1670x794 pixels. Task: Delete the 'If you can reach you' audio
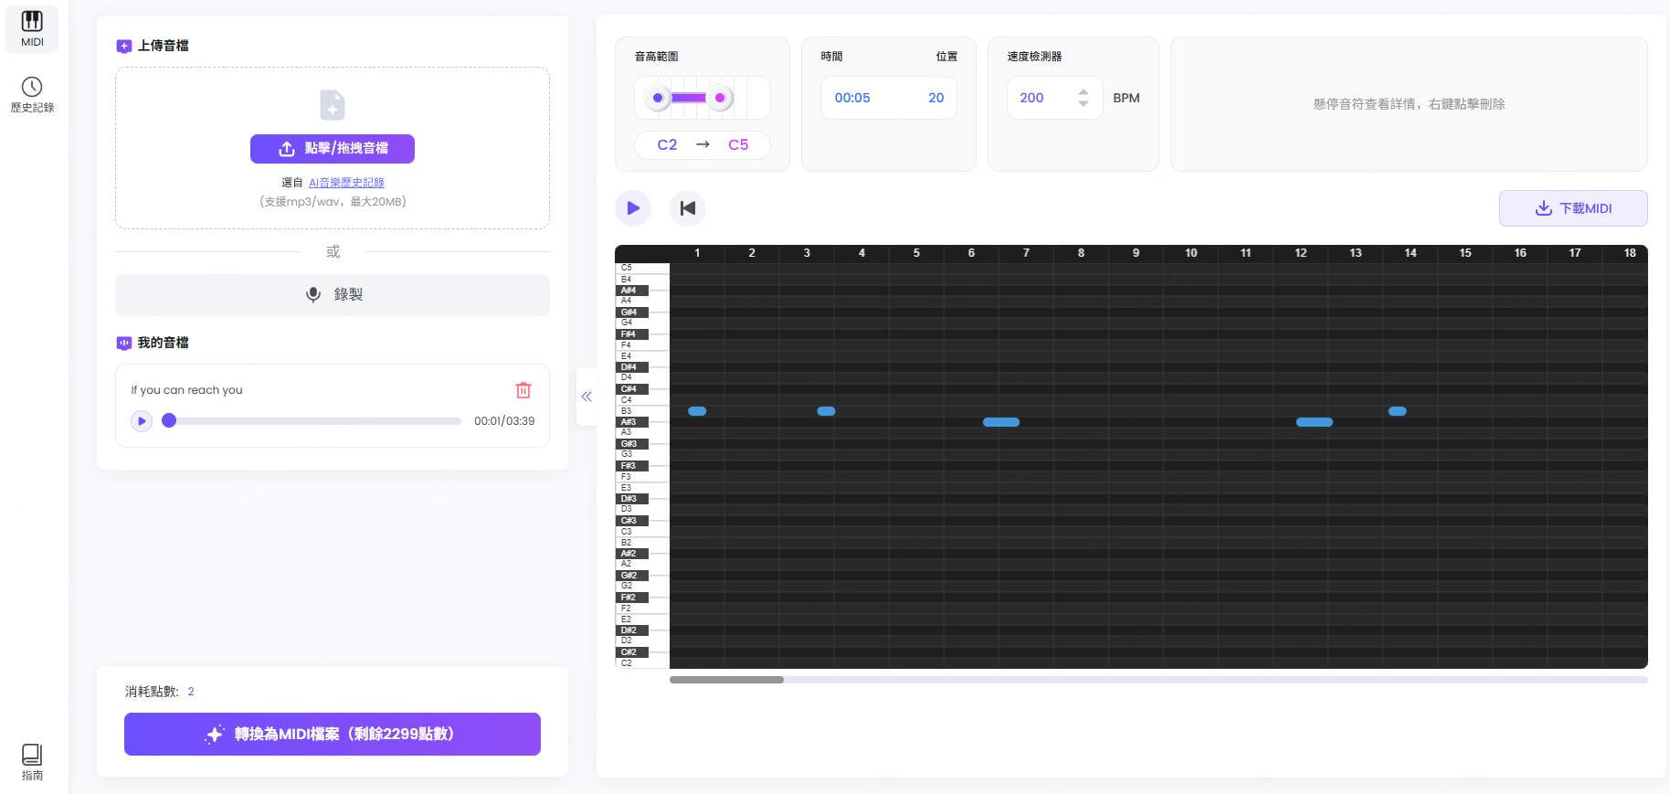(523, 390)
